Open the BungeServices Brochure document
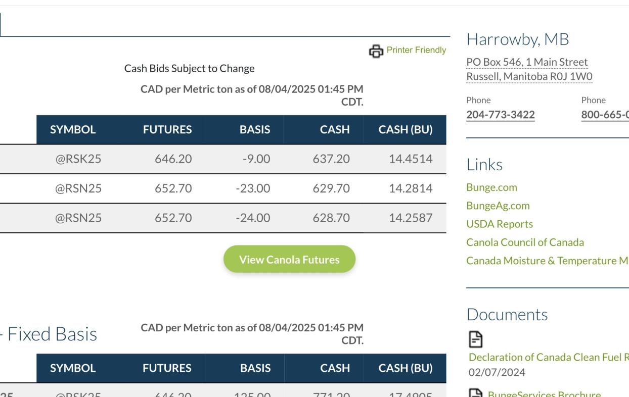This screenshot has width=629, height=397. (544, 394)
